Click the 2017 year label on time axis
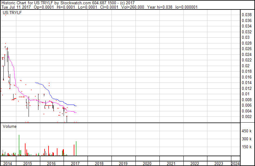The image size is (255, 166). click(x=75, y=164)
